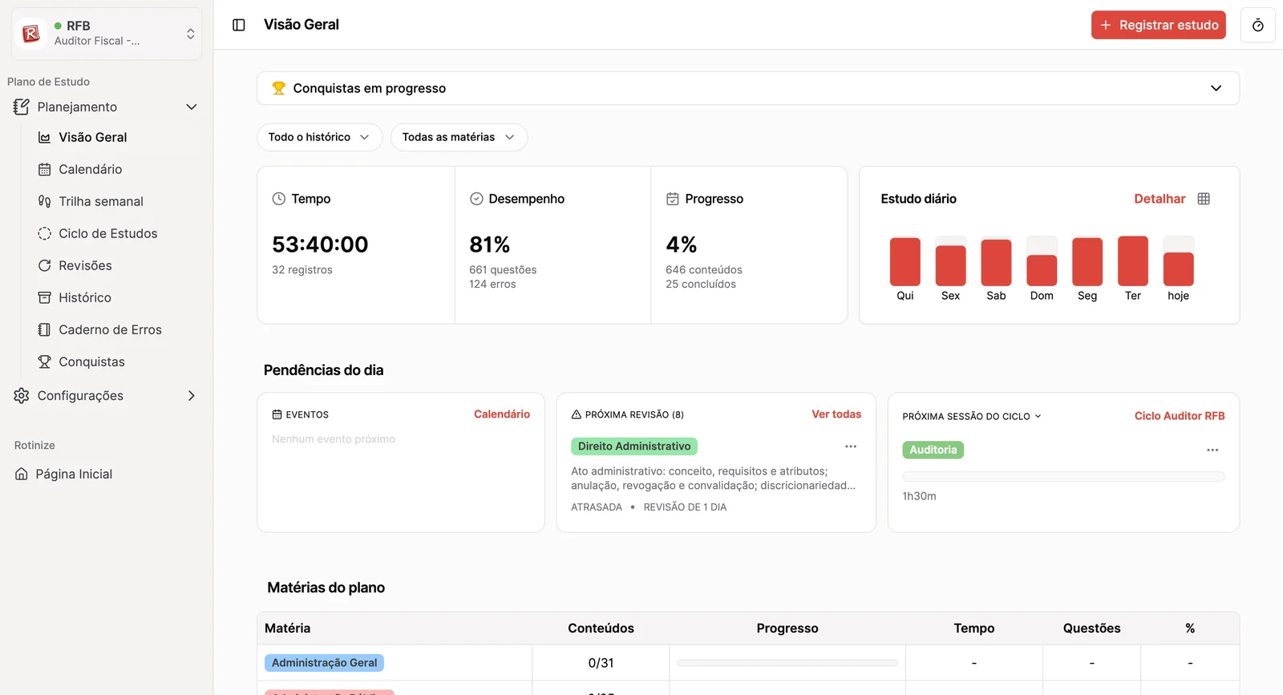This screenshot has width=1283, height=695.
Task: Click the Ciclo de Estudos dashed circle icon
Action: [x=45, y=233]
